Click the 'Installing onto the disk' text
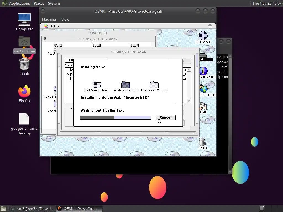 coord(115,97)
